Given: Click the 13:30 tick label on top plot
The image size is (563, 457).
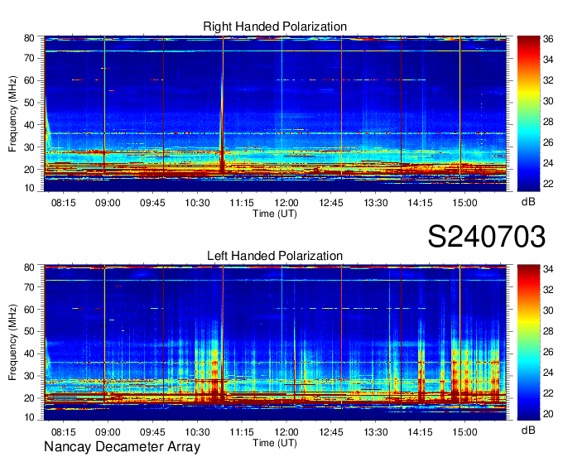Looking at the screenshot, I should pos(376,203).
